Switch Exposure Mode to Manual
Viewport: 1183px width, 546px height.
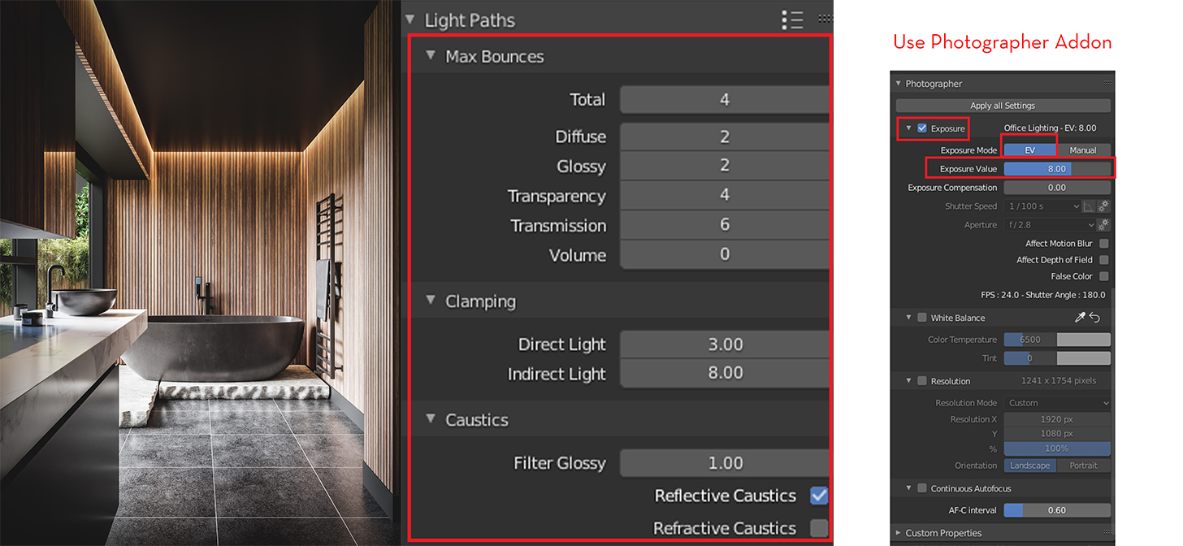coord(1083,150)
